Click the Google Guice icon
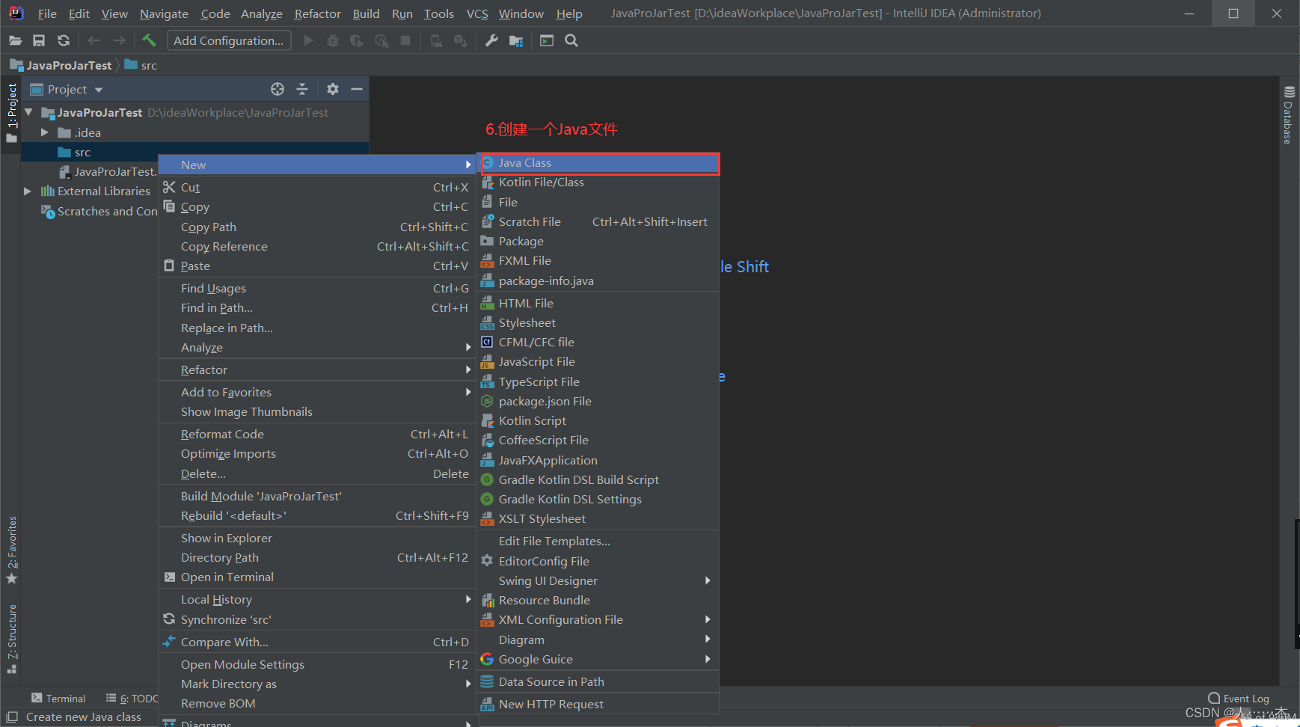 pos(487,659)
